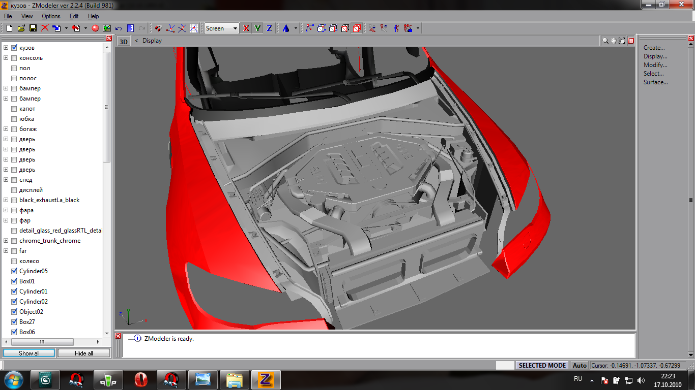
Task: Open Opera browser from the taskbar
Action: (141, 379)
